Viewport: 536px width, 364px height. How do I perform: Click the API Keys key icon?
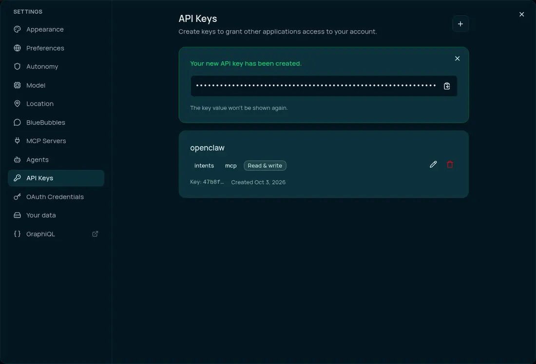[17, 178]
